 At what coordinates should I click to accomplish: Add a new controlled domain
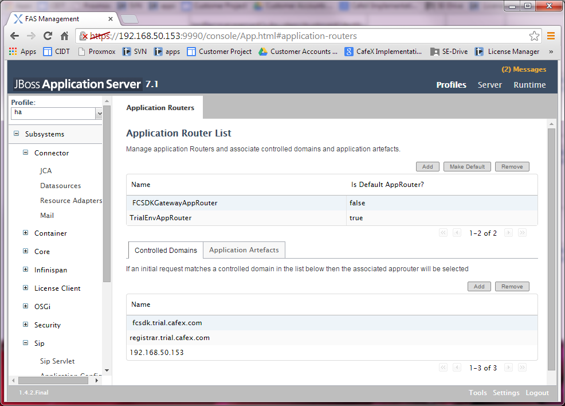pyautogui.click(x=479, y=286)
